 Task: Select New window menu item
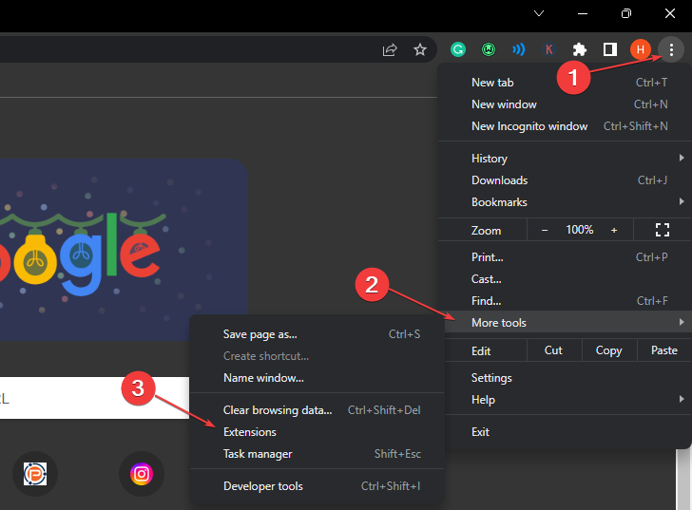[x=565, y=104]
